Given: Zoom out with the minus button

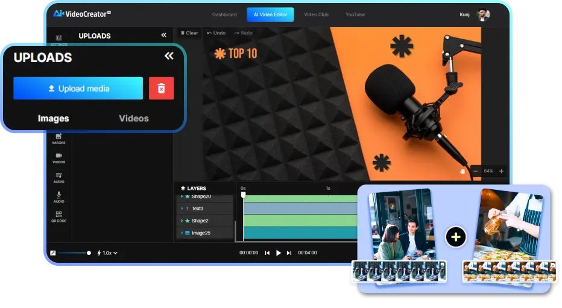Looking at the screenshot, I should [475, 171].
